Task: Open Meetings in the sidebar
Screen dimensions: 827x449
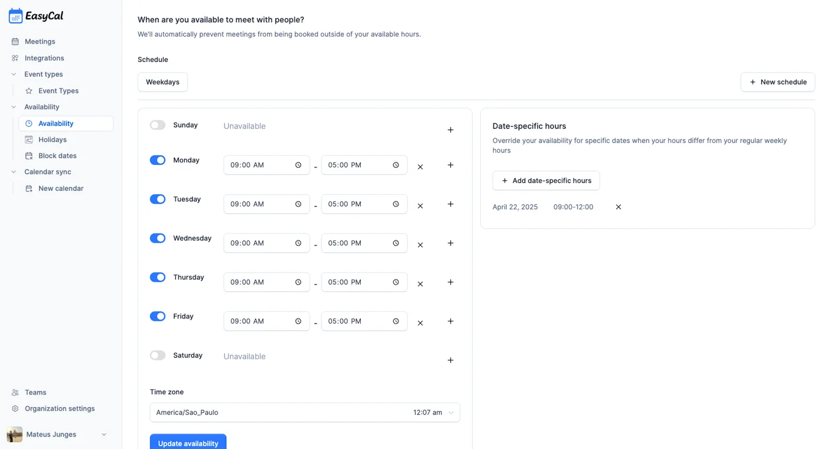Action: click(x=40, y=41)
